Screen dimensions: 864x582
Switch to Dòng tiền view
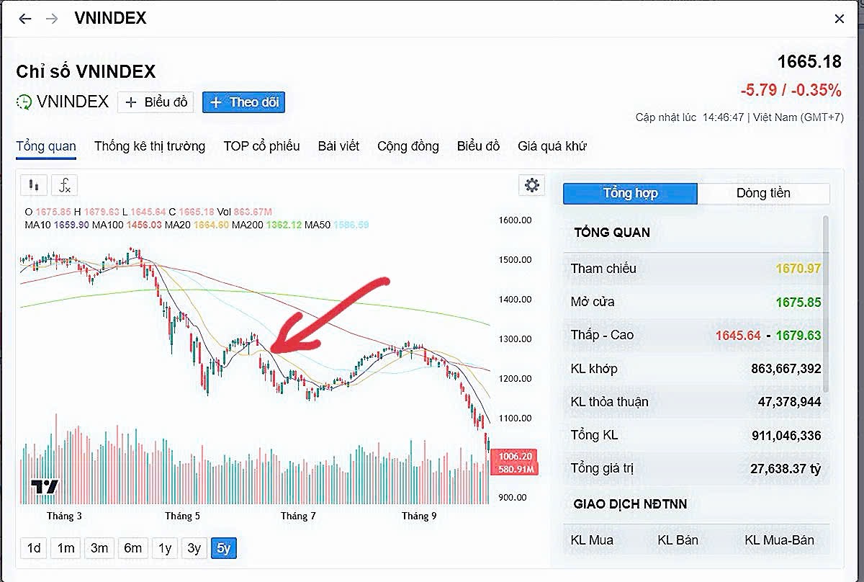pyautogui.click(x=763, y=193)
